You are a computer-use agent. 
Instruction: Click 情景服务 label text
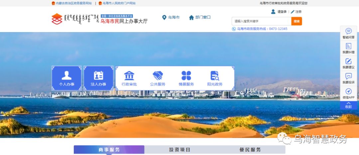[186, 84]
